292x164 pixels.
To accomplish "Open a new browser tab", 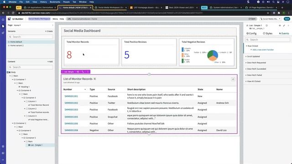I will pos(282,7).
